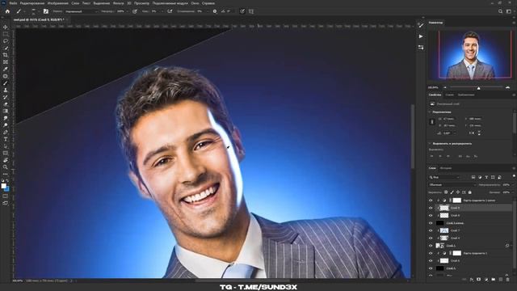Hide the Слой 4 layer
Viewport: 517px width, 291px height.
[431, 238]
